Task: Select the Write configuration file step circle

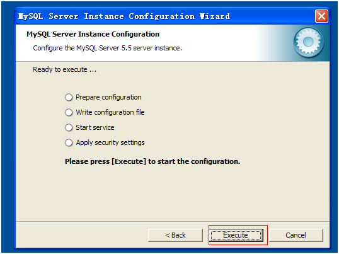Action: (x=69, y=112)
